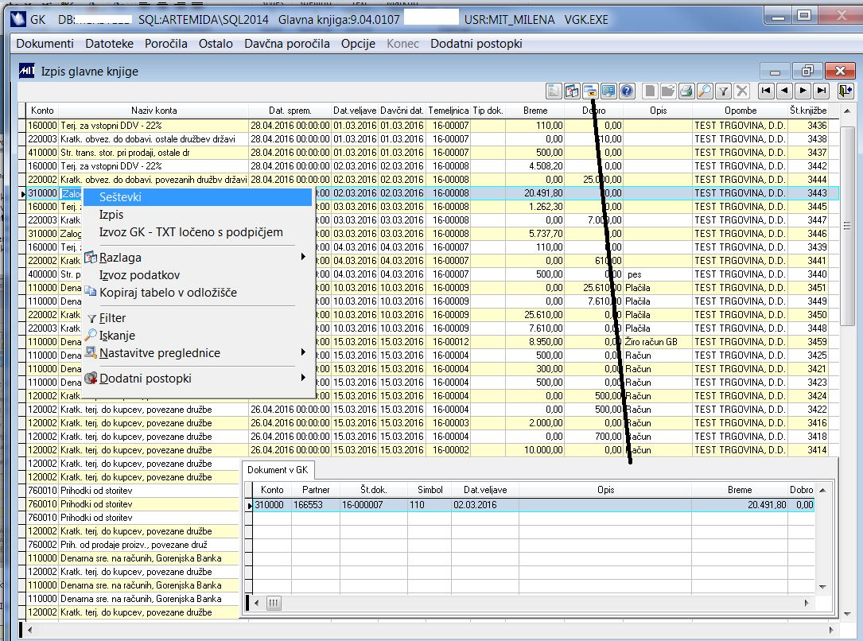This screenshot has height=641, width=863.
Task: Open the Poročila menu in menu bar
Action: [165, 44]
